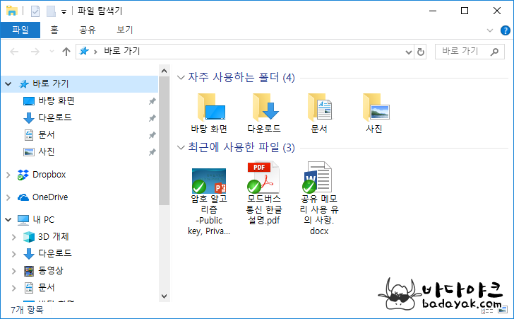Switch to large thumbnails view in status bar

coord(502,310)
